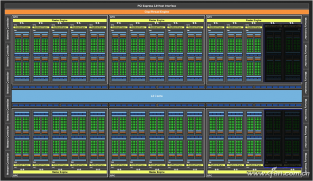Click second Memory Controller from top, left edge
The height and width of the screenshot is (181, 313).
(x=8, y=56)
